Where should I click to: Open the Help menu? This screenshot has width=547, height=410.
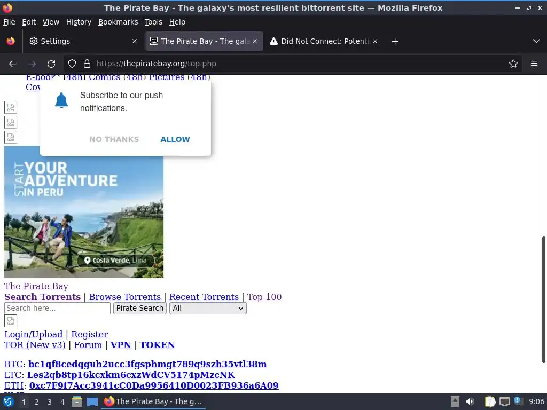tap(177, 22)
